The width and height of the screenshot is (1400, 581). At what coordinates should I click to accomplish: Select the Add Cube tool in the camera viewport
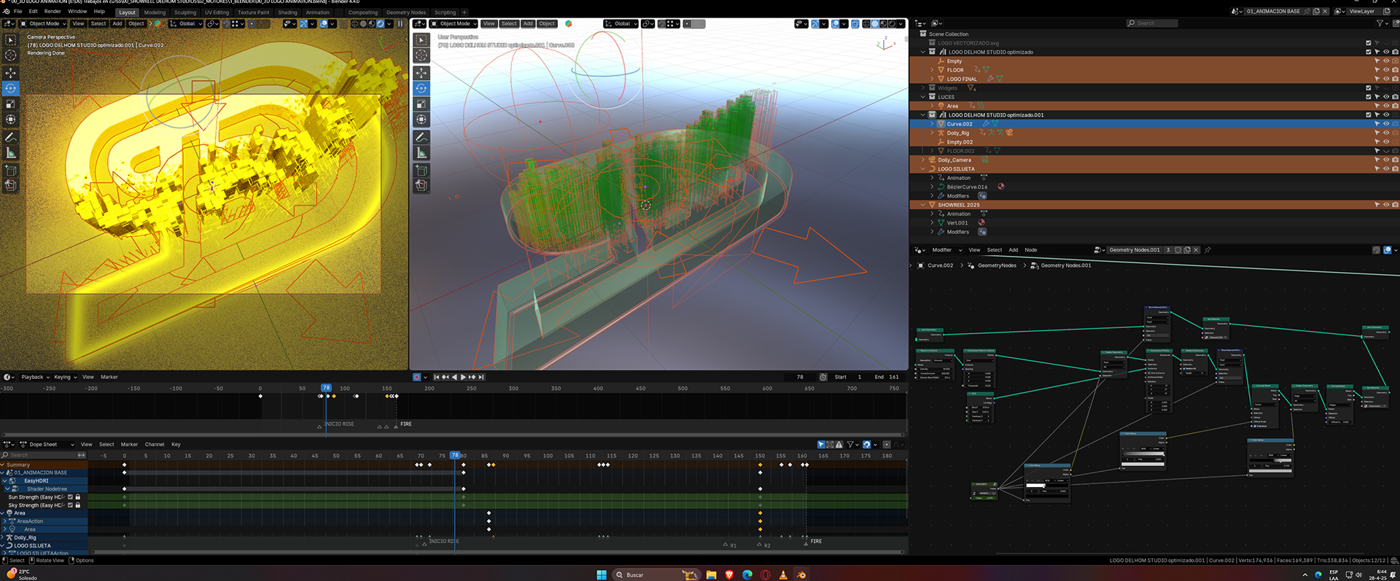tap(11, 170)
